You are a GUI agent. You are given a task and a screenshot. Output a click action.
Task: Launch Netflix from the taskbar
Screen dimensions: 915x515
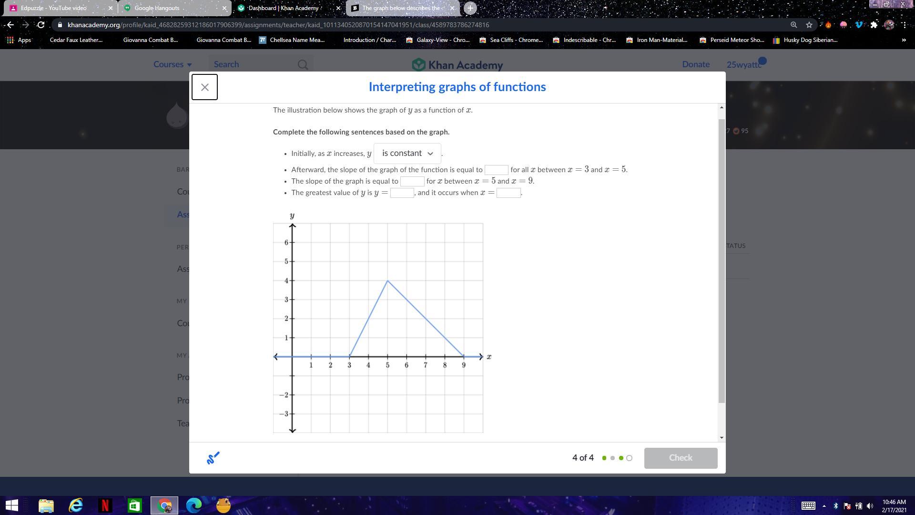click(x=105, y=505)
